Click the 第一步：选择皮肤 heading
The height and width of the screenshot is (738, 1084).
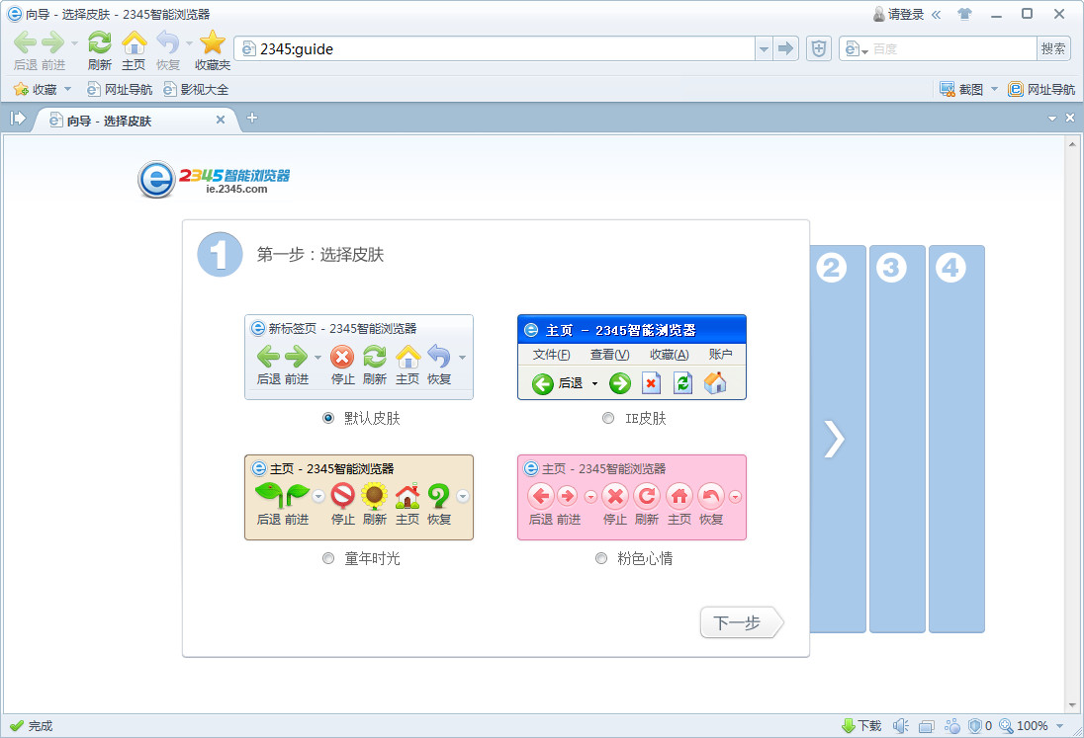(x=320, y=255)
